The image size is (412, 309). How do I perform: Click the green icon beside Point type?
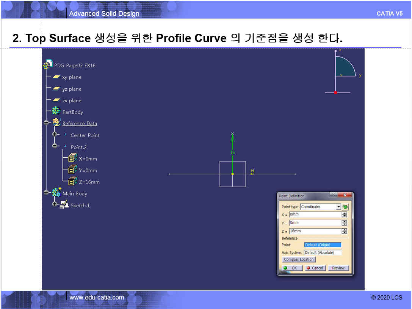pyautogui.click(x=345, y=207)
